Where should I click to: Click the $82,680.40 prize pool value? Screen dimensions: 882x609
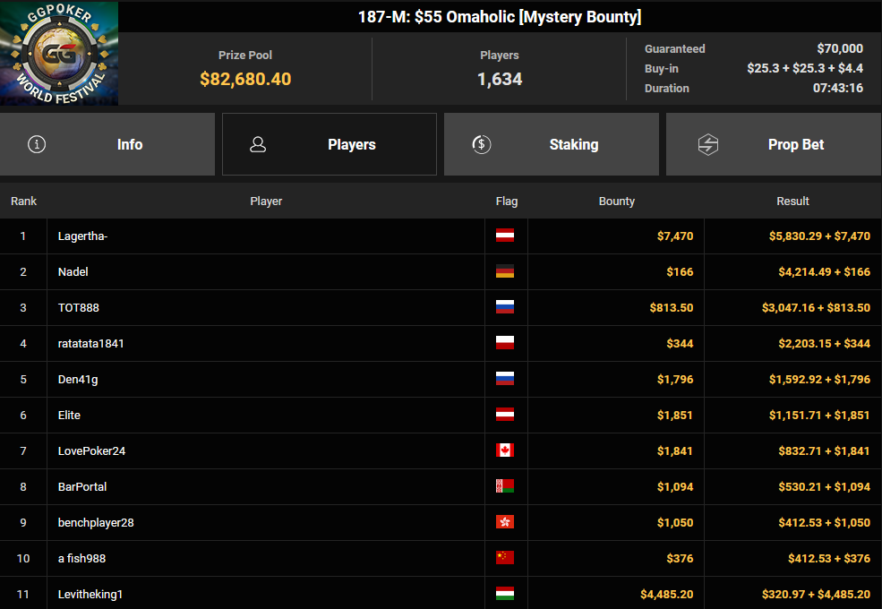[x=245, y=79]
